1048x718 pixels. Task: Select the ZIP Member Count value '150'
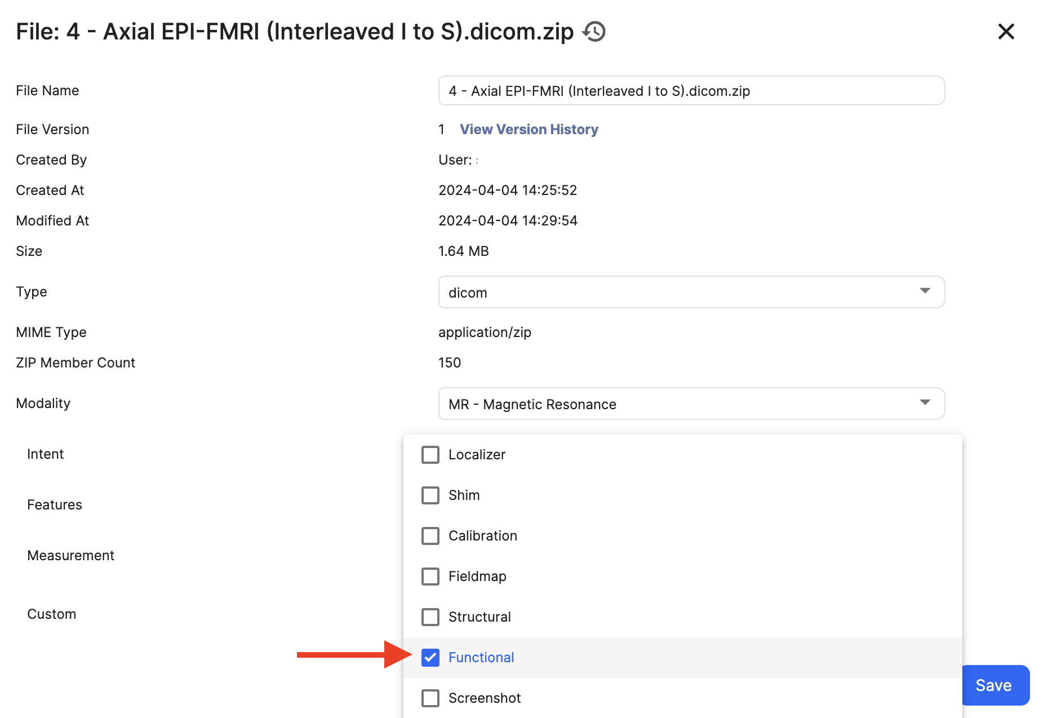coord(450,363)
